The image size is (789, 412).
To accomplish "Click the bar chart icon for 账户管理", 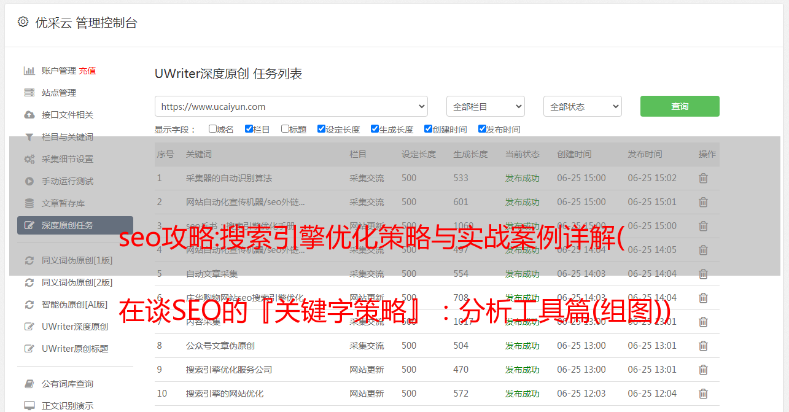I will click(x=29, y=71).
